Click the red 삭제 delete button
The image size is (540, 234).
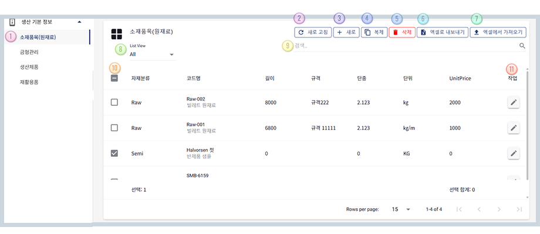coord(402,33)
